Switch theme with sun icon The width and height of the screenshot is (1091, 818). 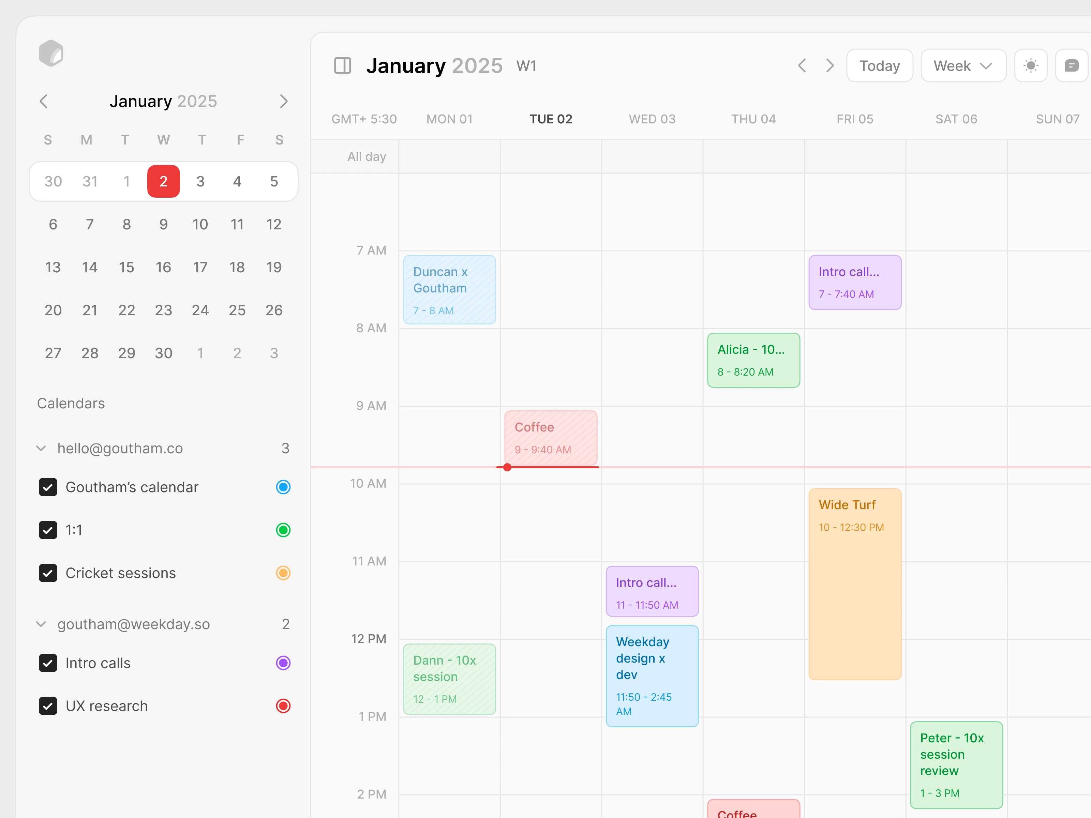[1030, 65]
